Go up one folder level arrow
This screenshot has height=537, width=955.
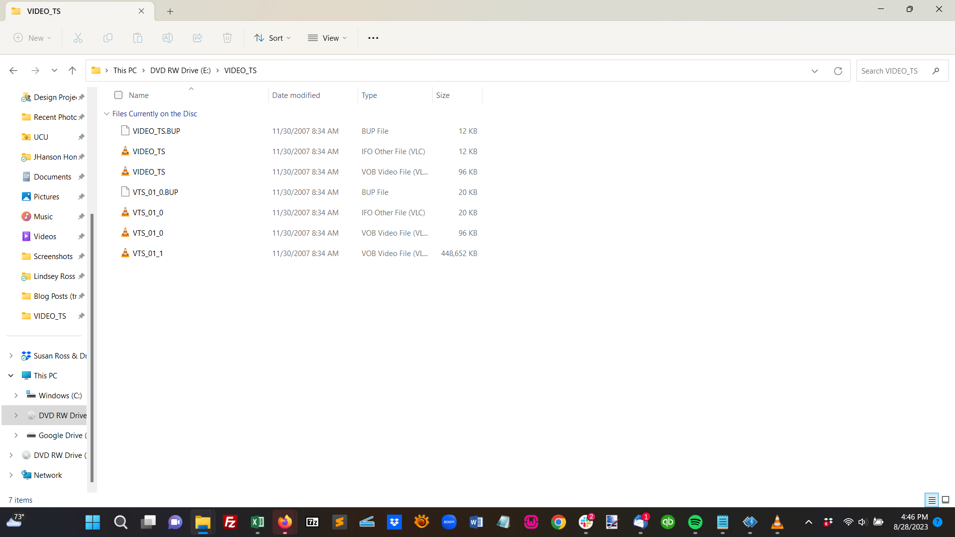72,71
